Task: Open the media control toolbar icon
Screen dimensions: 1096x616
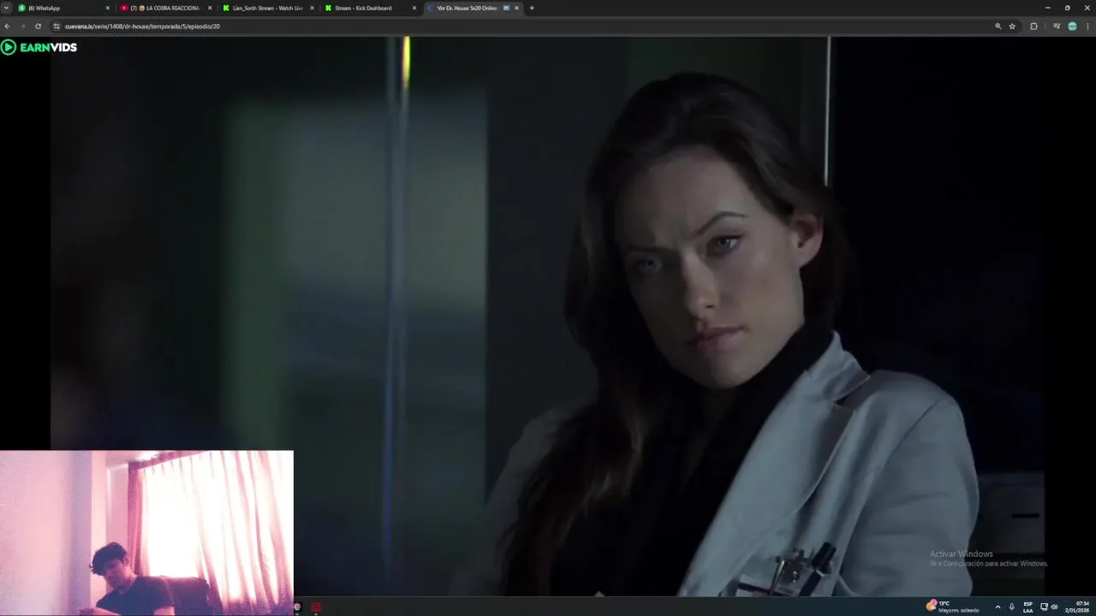Action: point(1057,27)
